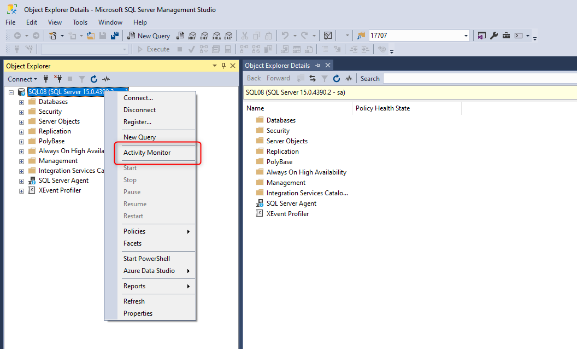
Task: Click Analysis Services MDX Query icon
Action: tap(192, 36)
